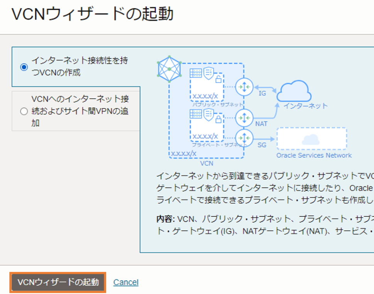
Task: Click the Oracle Services Network cloud icon
Action: point(311,139)
